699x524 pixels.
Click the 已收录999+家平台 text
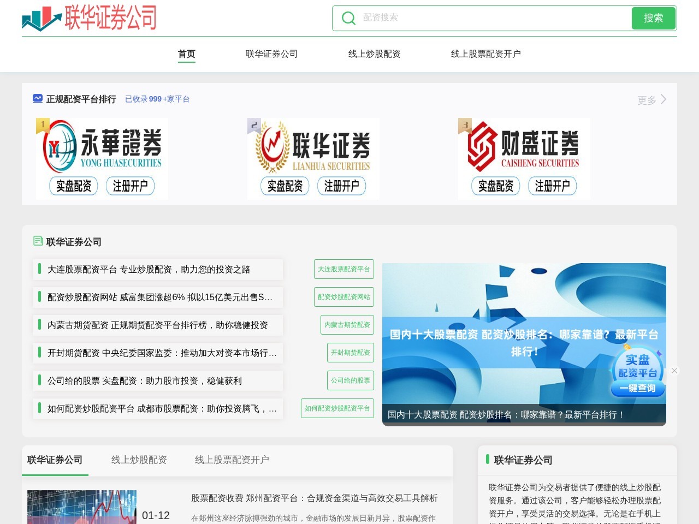(x=157, y=99)
